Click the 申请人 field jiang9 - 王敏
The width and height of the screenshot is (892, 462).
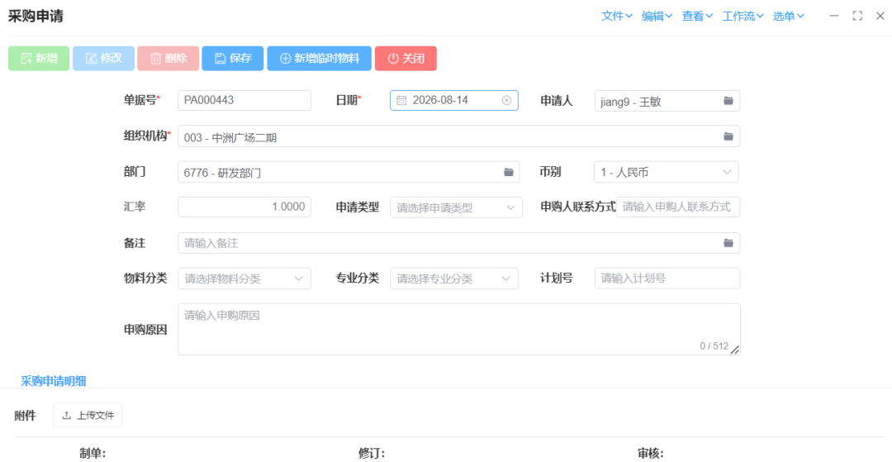[x=667, y=101]
